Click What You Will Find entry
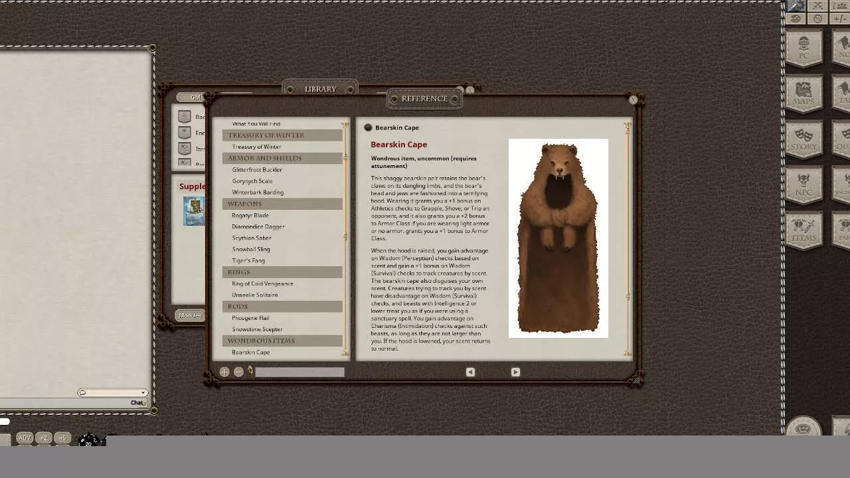Screen dimensions: 850x478 [x=256, y=124]
